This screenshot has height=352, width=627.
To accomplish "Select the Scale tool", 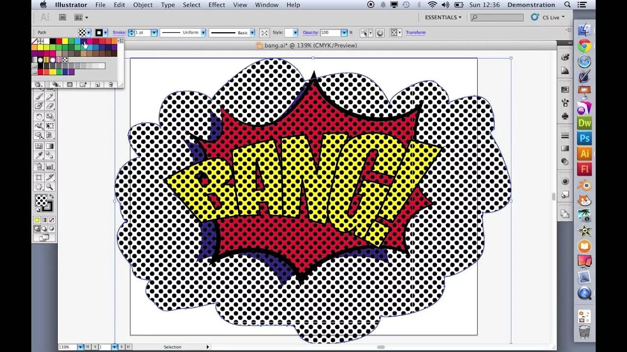I will tap(50, 116).
